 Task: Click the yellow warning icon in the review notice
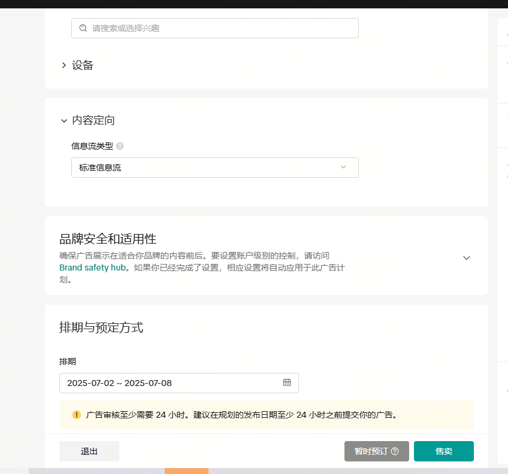(x=77, y=414)
